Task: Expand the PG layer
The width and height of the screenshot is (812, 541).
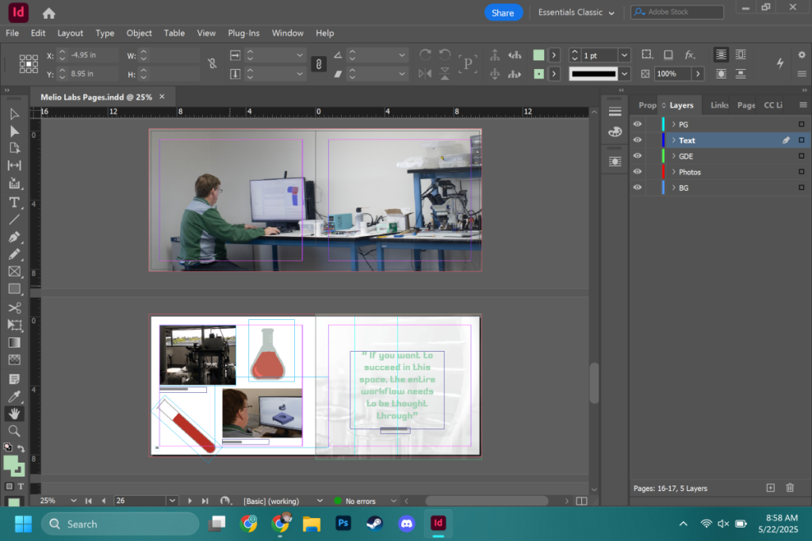Action: point(673,124)
